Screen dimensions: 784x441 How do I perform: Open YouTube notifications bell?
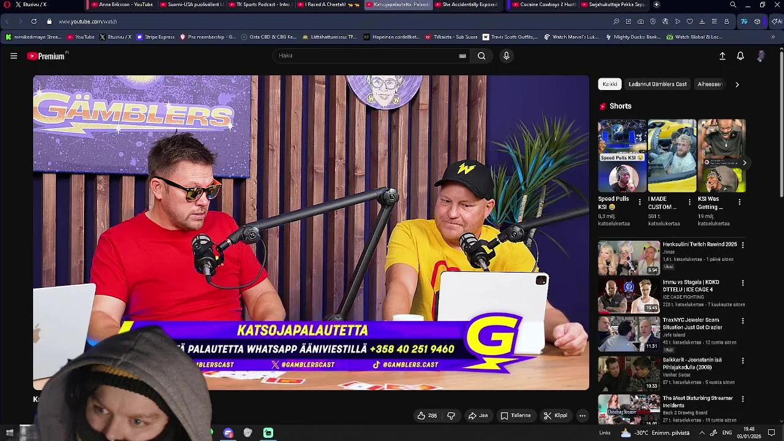tap(741, 56)
